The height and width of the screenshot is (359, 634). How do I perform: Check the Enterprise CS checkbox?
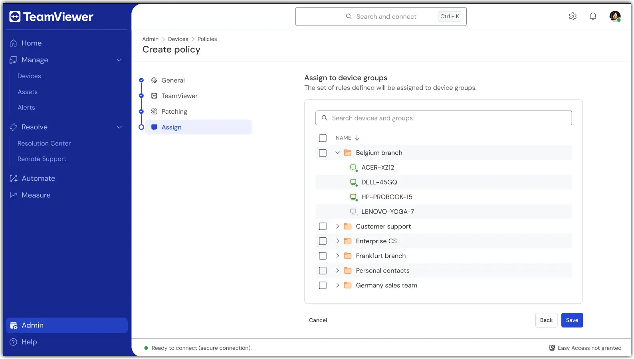coord(323,241)
